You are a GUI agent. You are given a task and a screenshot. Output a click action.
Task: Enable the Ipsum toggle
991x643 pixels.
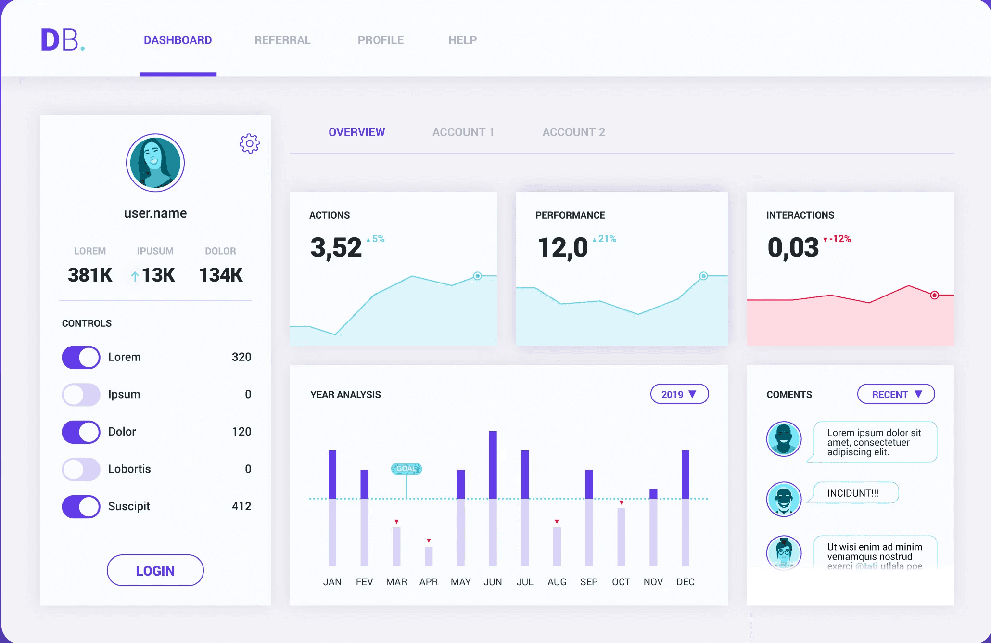[x=81, y=395]
